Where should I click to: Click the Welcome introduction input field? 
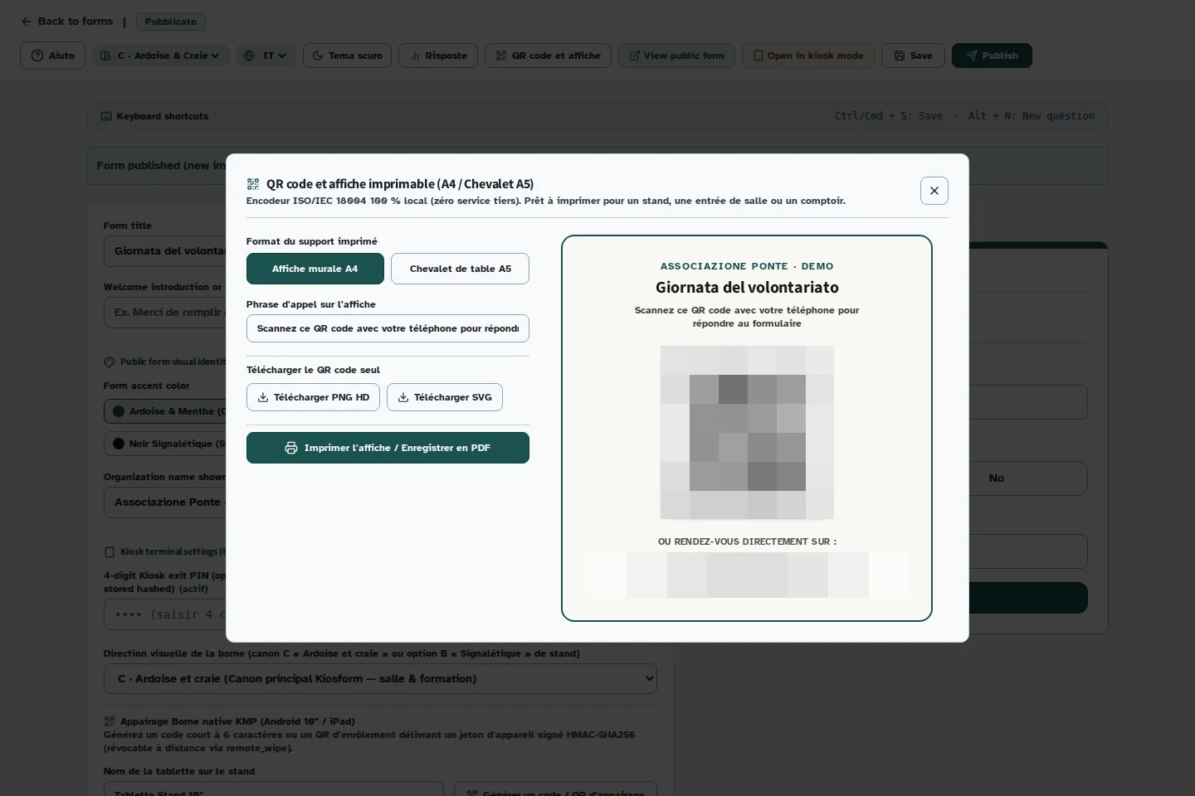coord(166,313)
